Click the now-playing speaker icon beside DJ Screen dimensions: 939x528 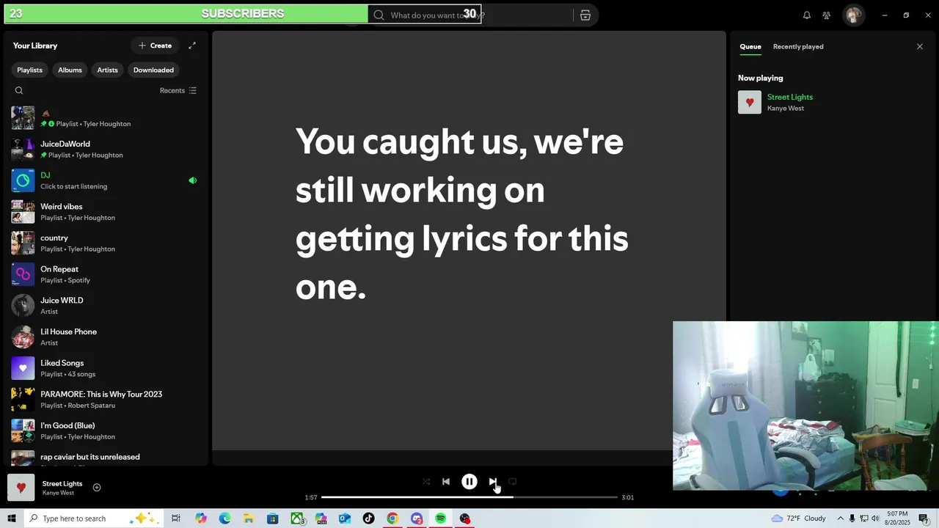point(193,180)
